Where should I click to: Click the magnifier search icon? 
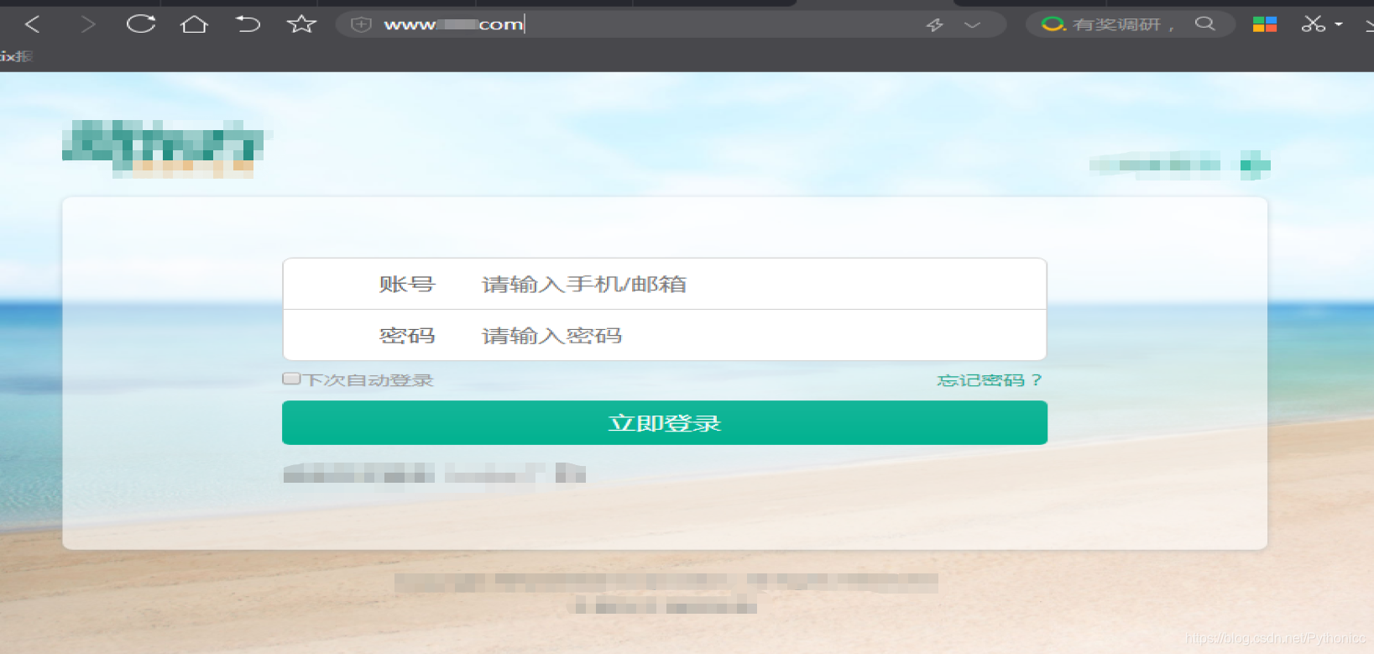point(1205,24)
